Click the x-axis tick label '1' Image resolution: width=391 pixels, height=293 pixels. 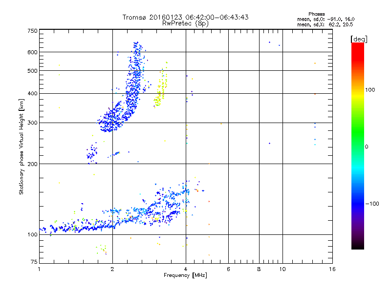(x=39, y=270)
